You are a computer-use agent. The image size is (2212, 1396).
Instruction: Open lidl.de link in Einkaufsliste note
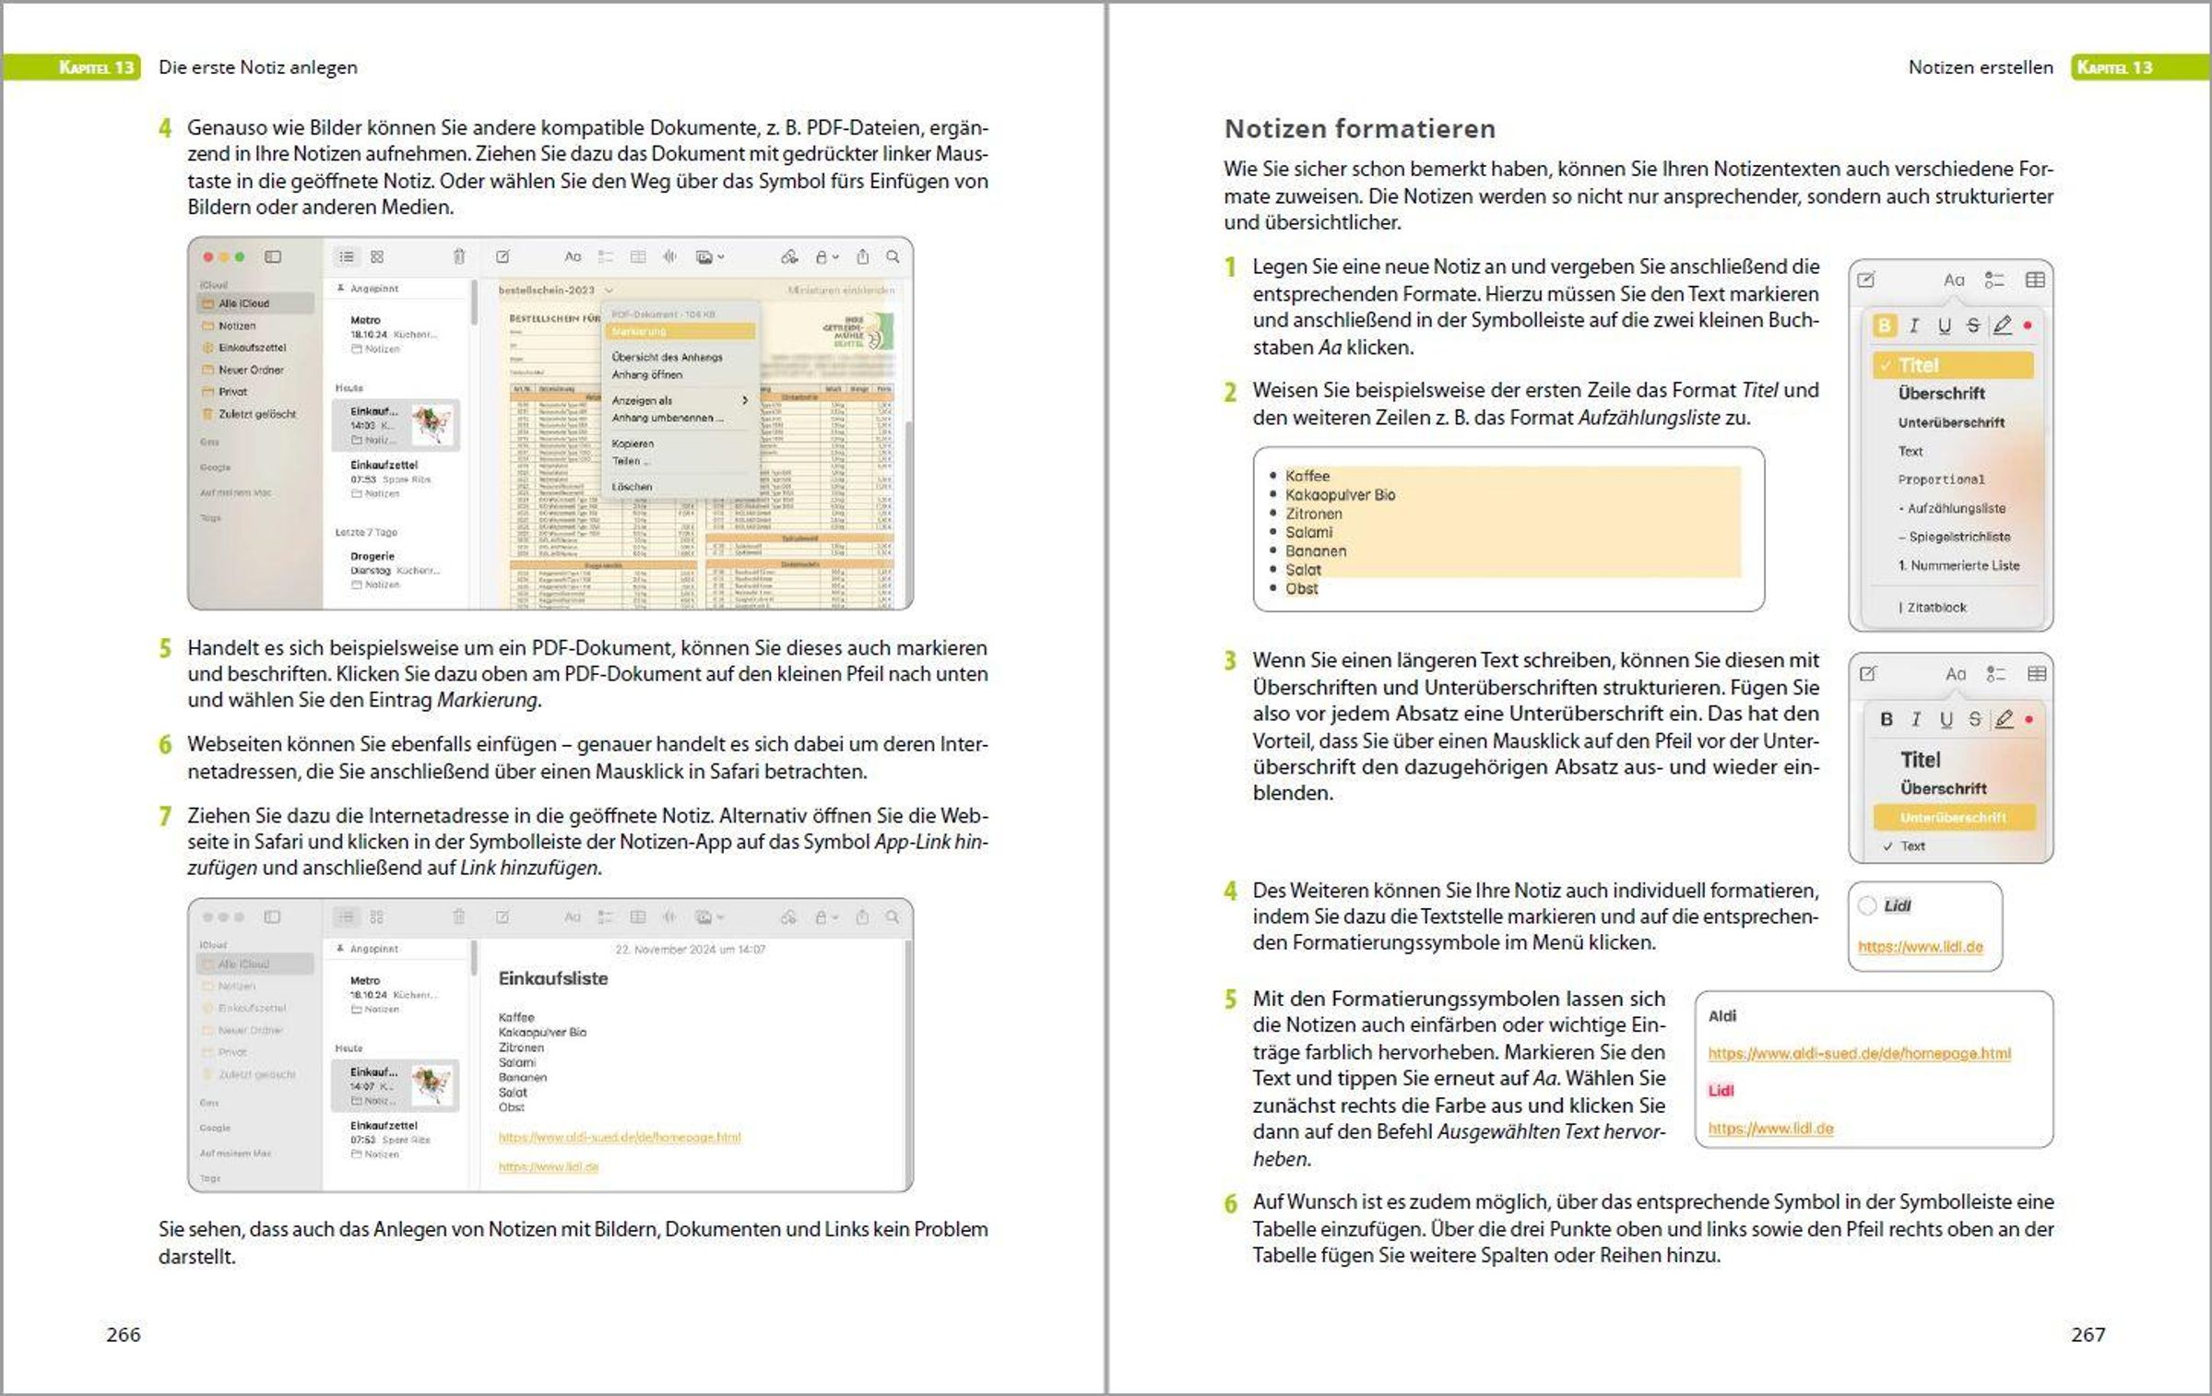click(x=549, y=1167)
